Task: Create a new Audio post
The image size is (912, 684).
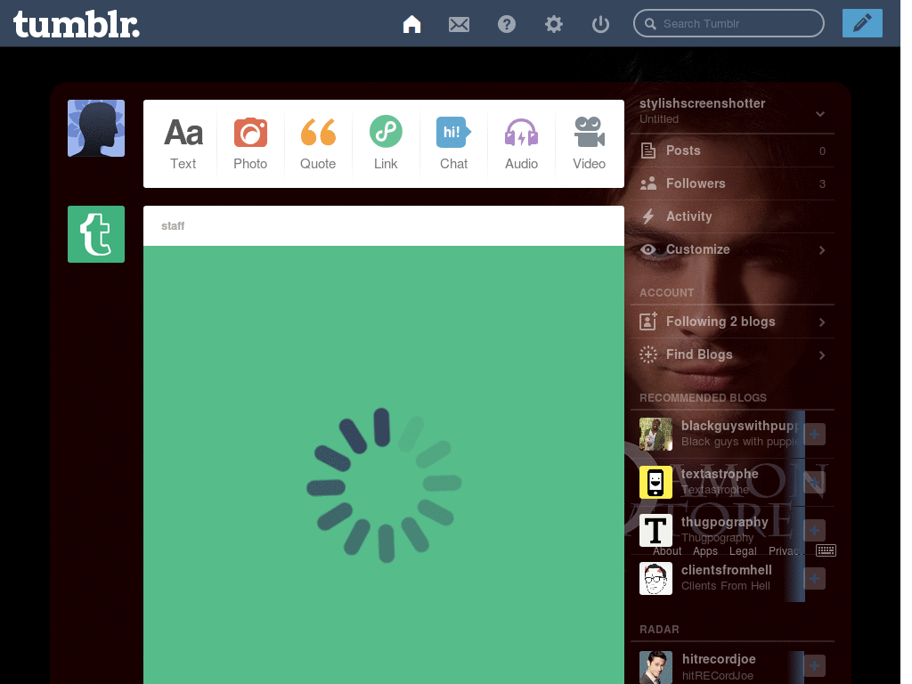Action: pos(521,143)
